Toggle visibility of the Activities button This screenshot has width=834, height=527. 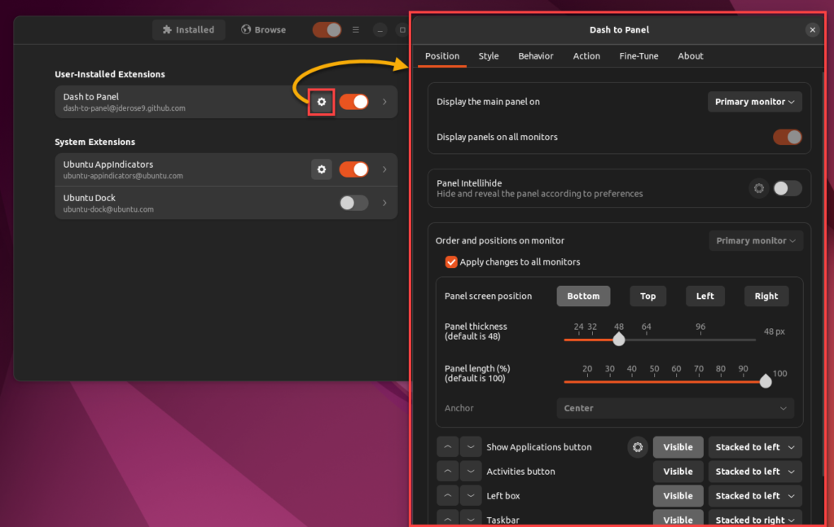click(x=678, y=471)
